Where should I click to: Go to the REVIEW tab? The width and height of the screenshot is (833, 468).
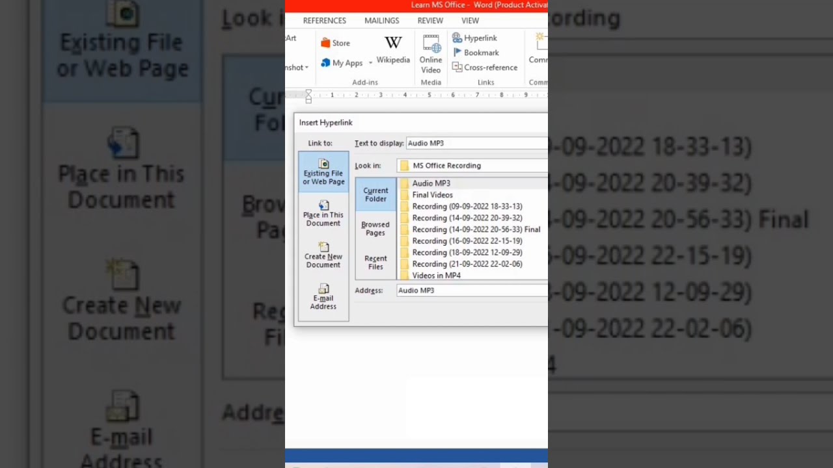430,21
